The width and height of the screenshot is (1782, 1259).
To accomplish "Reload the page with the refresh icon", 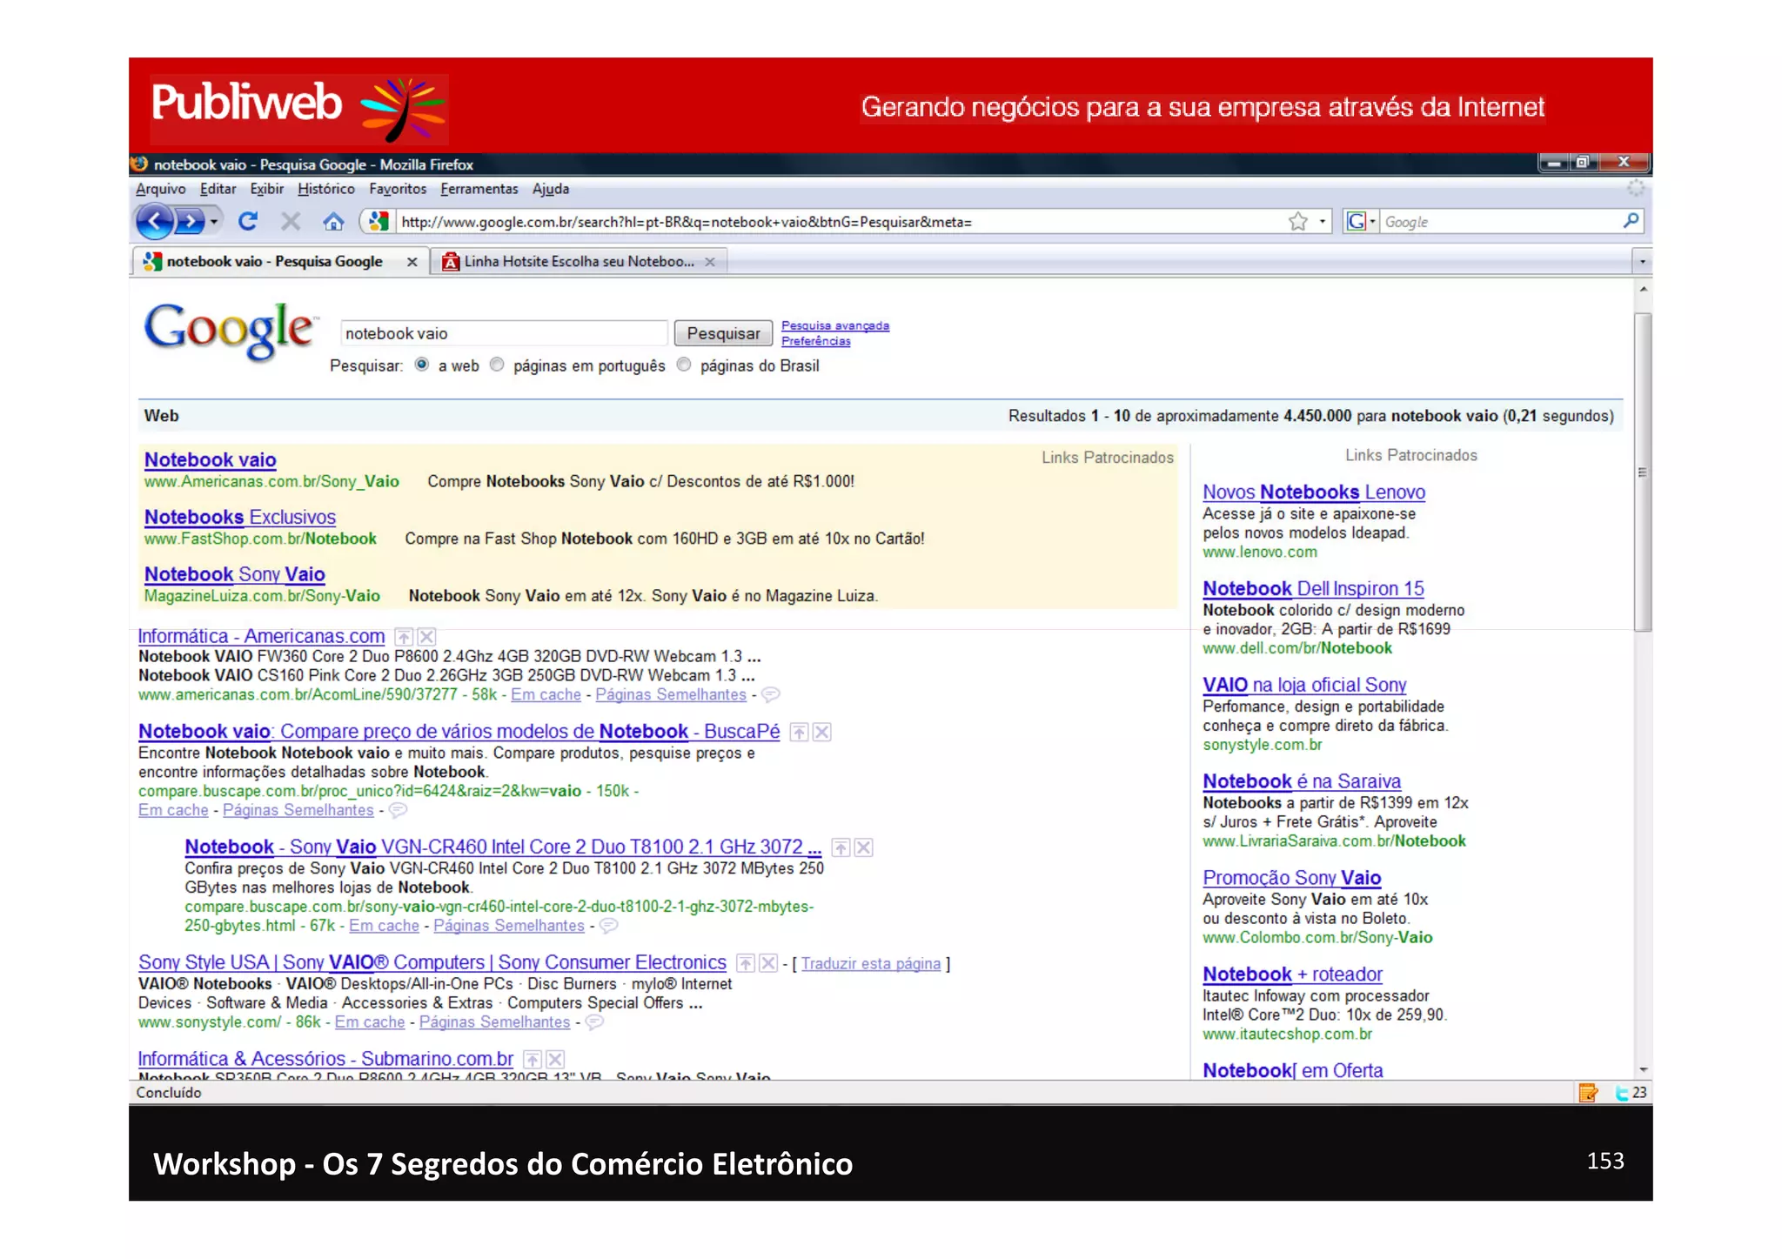I will 248,222.
